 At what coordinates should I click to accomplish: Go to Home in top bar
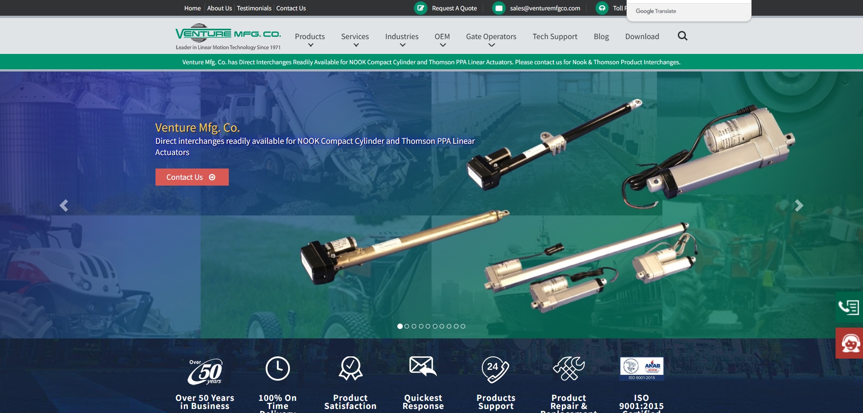click(x=192, y=8)
